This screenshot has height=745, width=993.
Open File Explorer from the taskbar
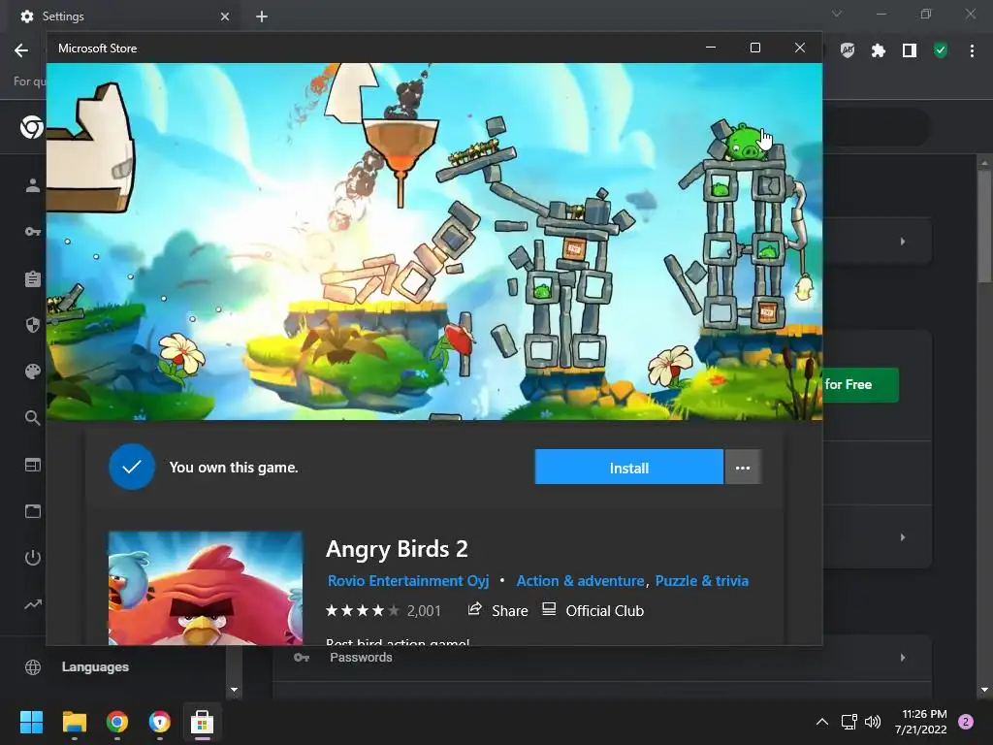click(74, 722)
